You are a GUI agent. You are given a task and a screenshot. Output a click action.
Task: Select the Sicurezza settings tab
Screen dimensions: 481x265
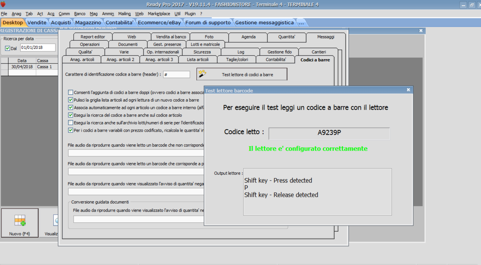[x=202, y=52]
